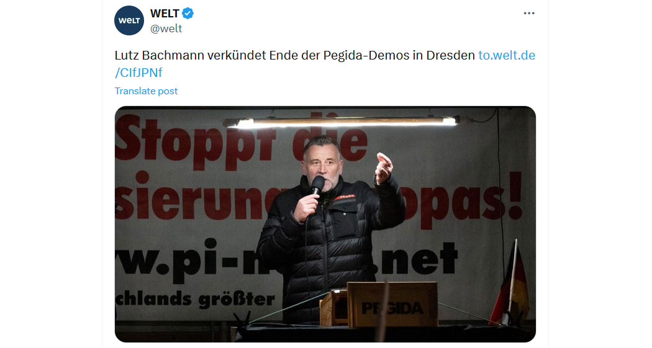Follow the to.welt.de article link
The height and width of the screenshot is (348, 652).
507,55
